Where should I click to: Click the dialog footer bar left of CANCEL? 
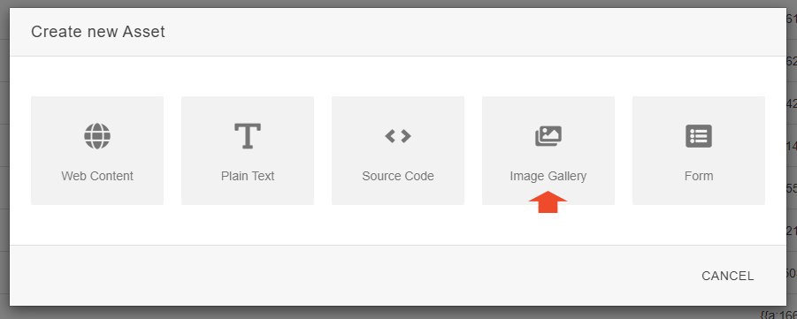click(356, 276)
